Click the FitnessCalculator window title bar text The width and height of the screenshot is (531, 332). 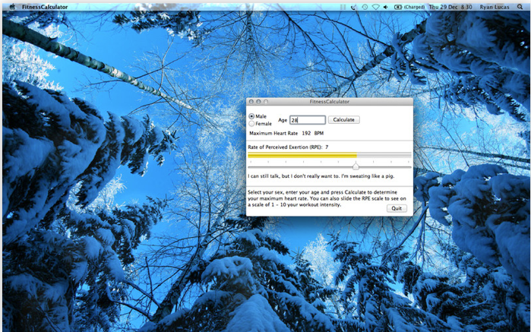(330, 102)
